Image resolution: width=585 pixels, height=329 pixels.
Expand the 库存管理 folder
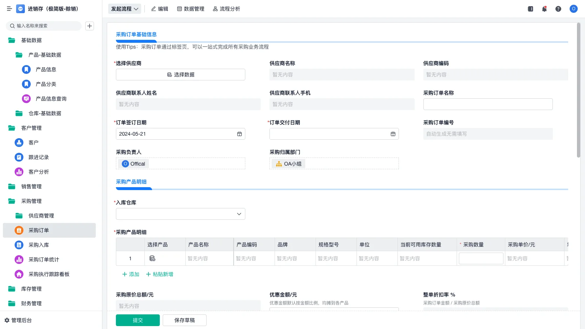(12, 289)
